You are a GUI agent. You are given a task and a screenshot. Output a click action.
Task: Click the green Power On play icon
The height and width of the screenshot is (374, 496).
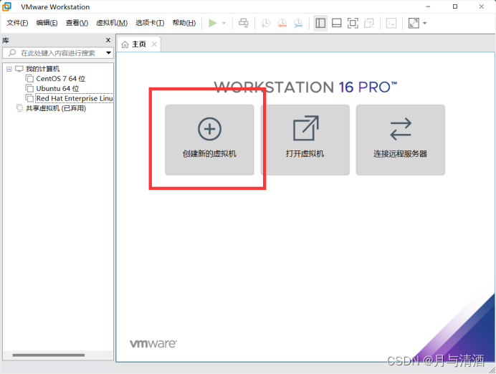pos(213,23)
